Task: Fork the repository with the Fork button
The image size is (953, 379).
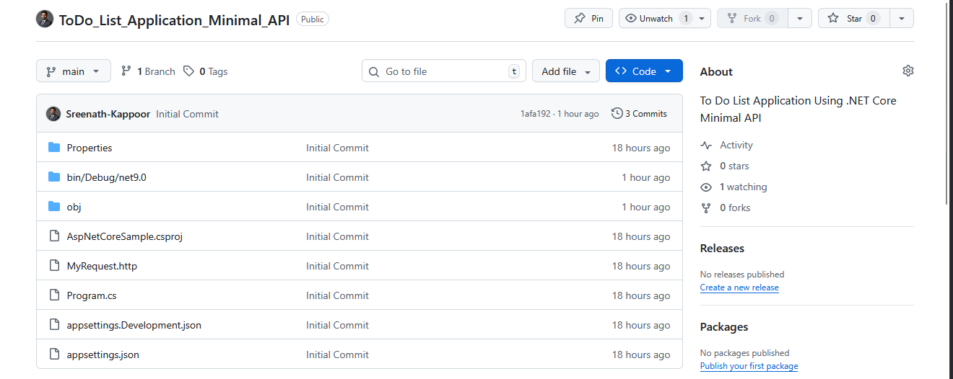Action: click(752, 18)
